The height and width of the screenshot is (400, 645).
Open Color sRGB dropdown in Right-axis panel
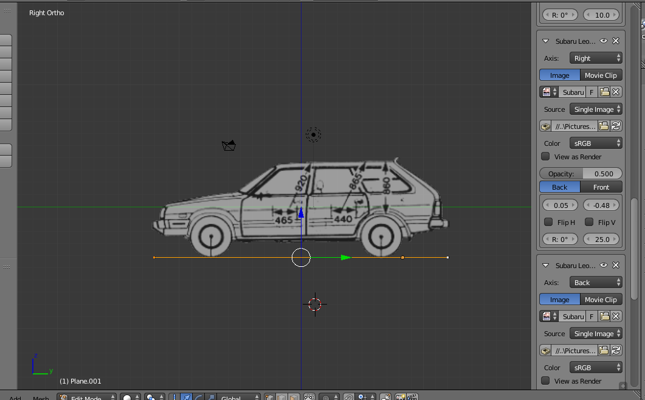[x=596, y=143]
